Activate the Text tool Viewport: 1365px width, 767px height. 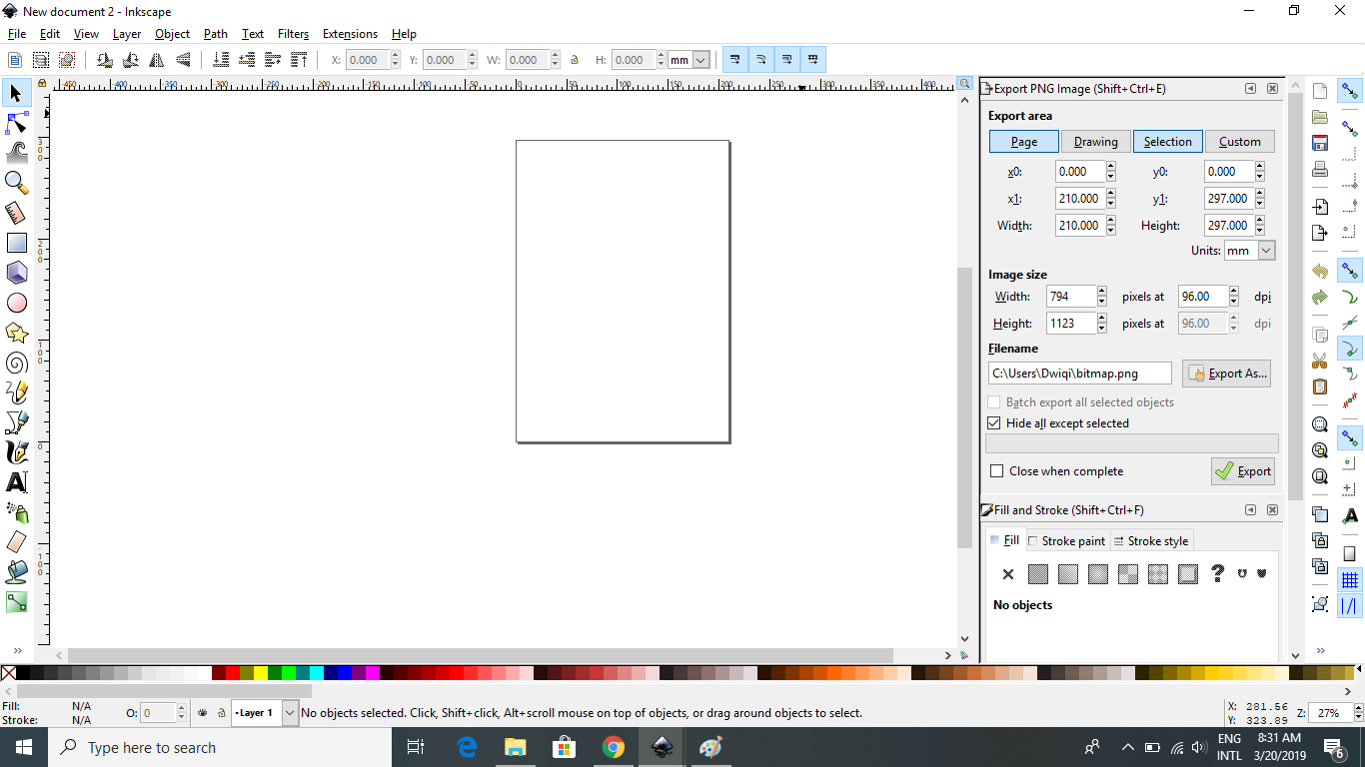click(x=16, y=482)
